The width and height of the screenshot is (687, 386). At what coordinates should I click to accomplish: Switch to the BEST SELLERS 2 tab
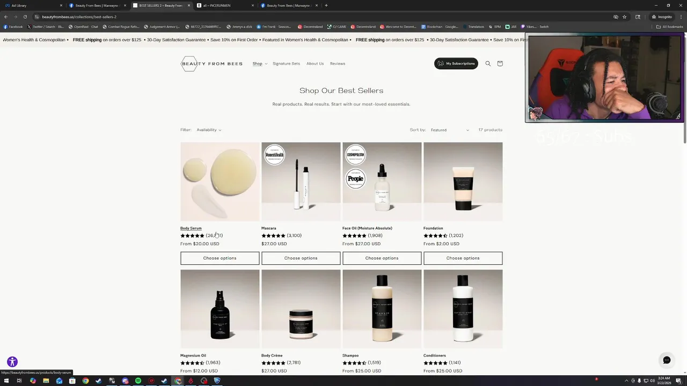(x=161, y=5)
